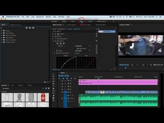164x123 pixels.
Task: Reset the Motion effect parameter
Action: (96, 34)
